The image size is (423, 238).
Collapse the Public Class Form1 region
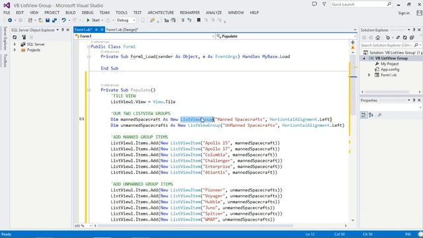click(x=89, y=47)
